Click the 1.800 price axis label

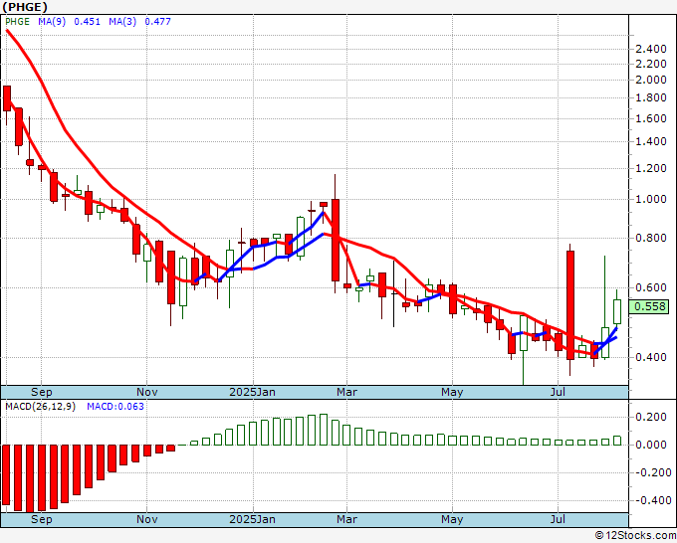(x=651, y=97)
